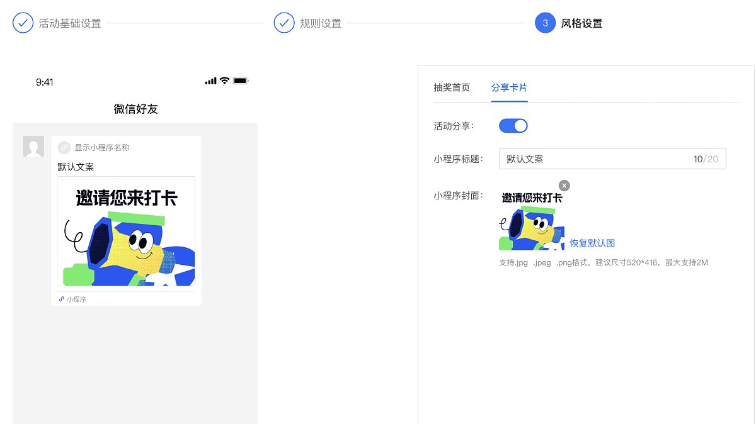
Task: Click the mini program logo beside 显示小程序名称
Action: click(x=64, y=147)
